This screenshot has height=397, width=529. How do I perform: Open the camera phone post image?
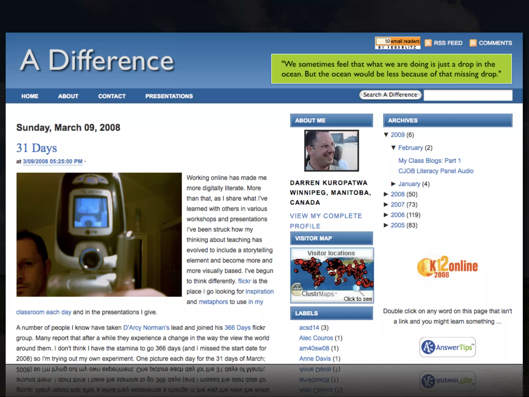tap(99, 234)
